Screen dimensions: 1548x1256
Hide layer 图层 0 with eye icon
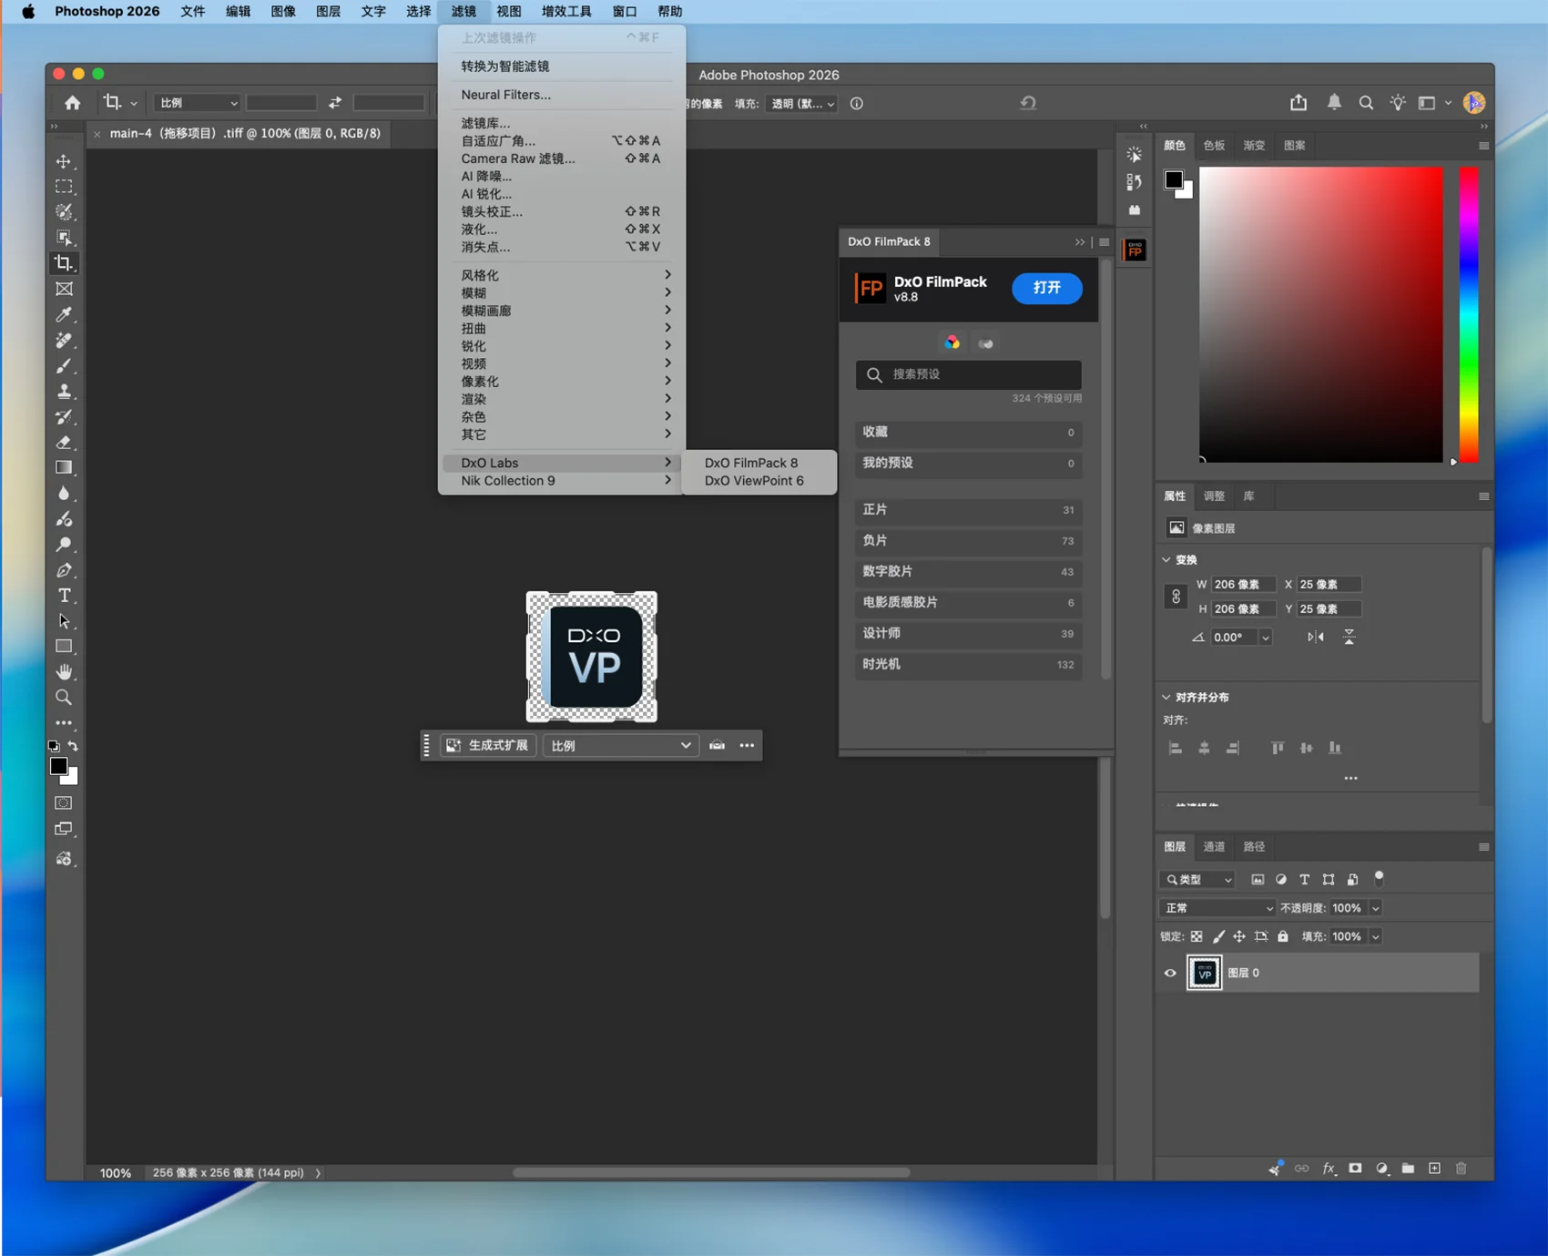(x=1171, y=973)
